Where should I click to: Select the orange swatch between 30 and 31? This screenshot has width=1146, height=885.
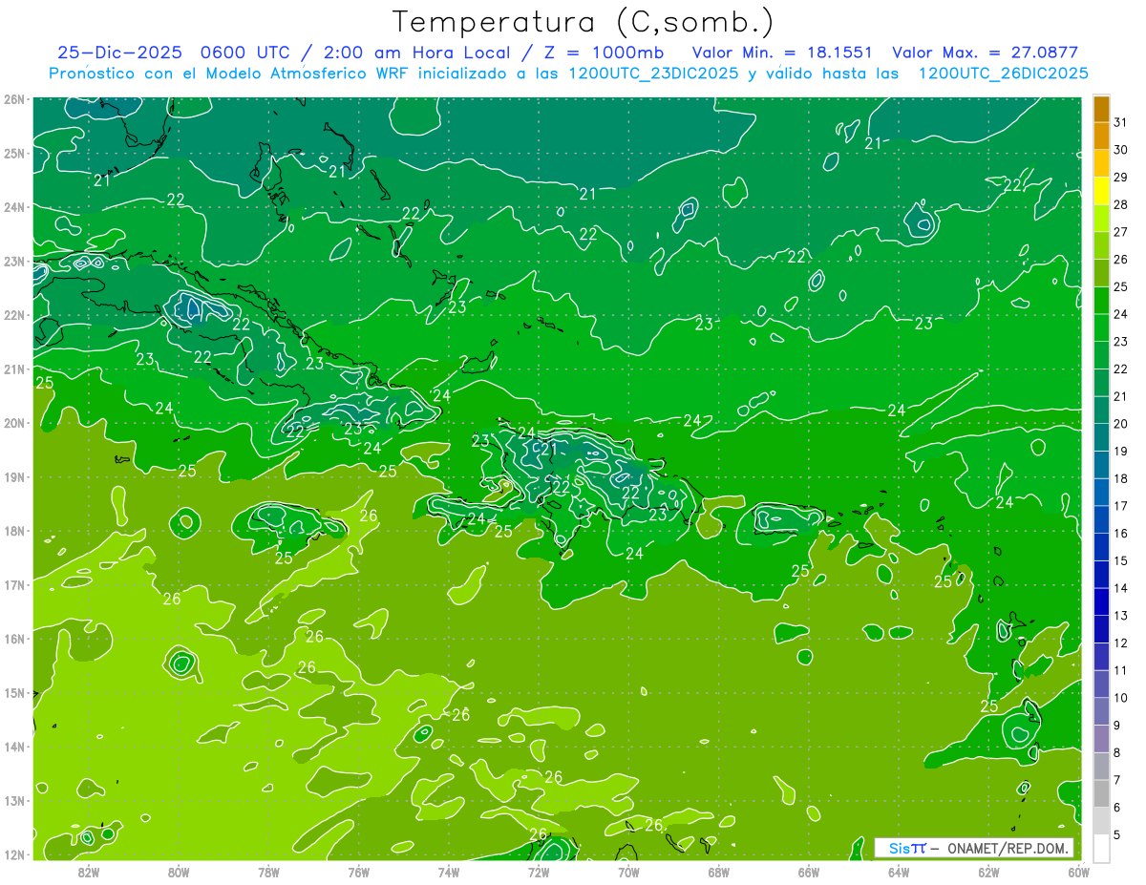pos(1101,137)
